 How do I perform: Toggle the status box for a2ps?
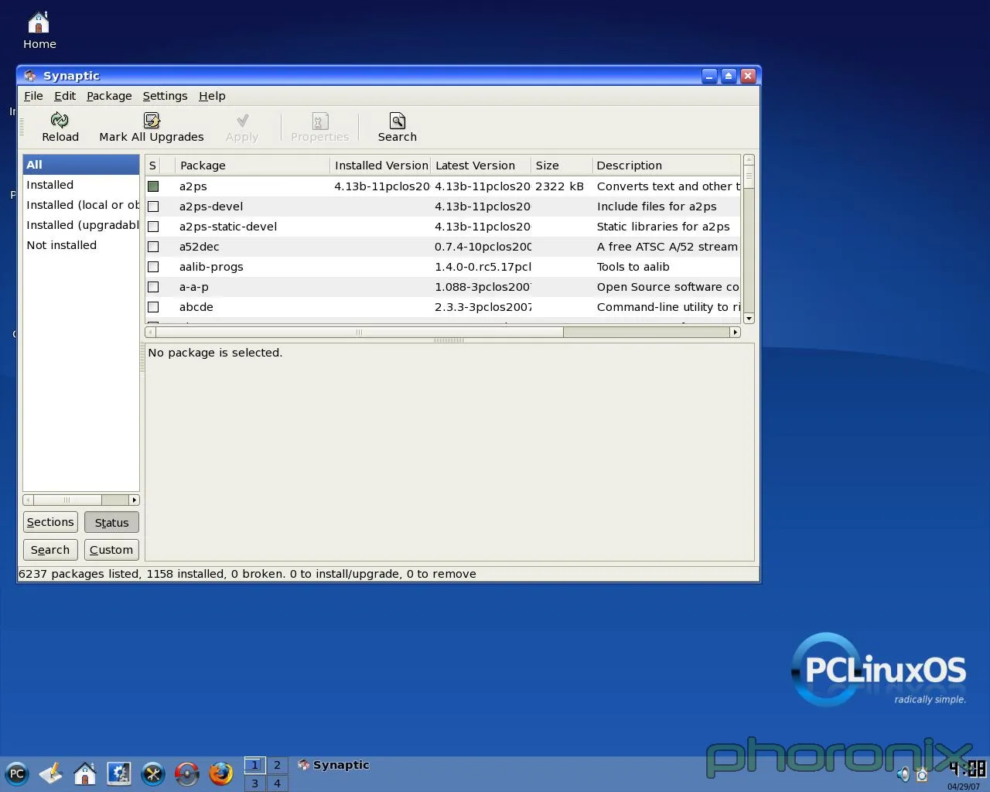pyautogui.click(x=153, y=186)
